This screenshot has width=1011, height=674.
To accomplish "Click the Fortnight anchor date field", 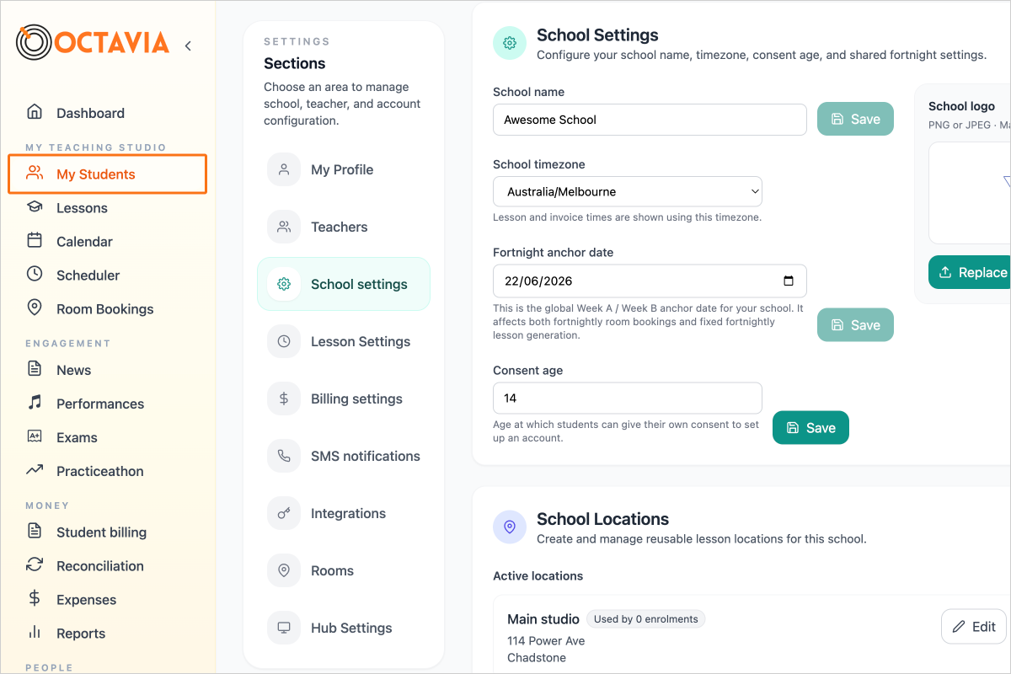I will (650, 281).
